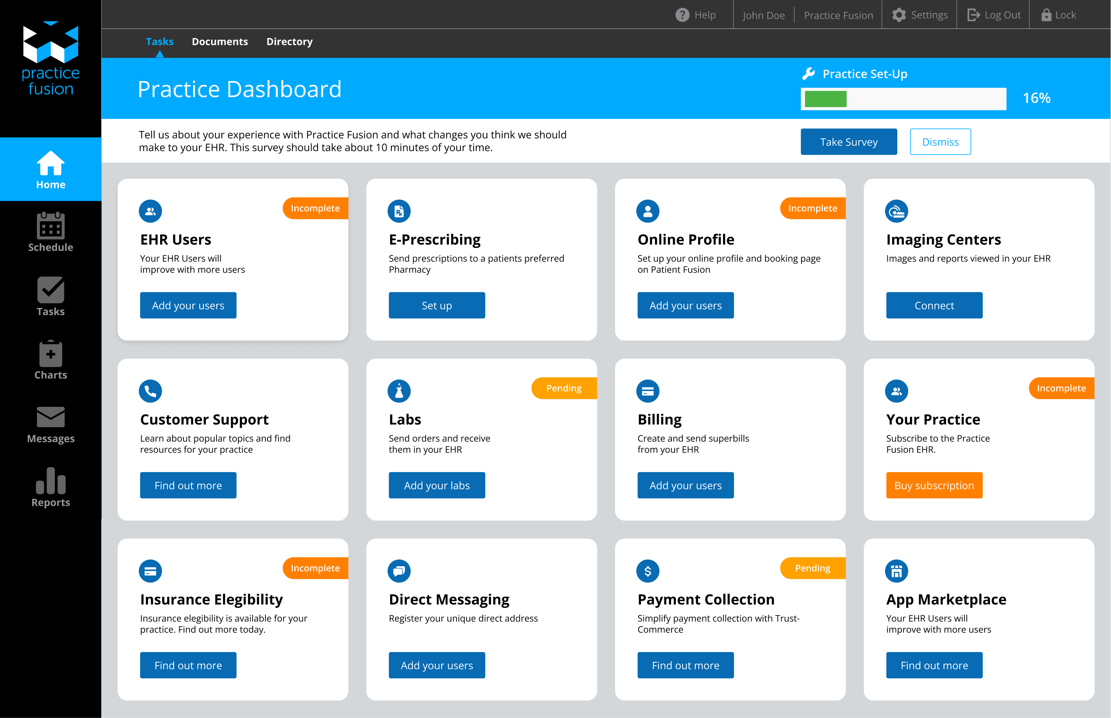
Task: Click the Practice Fusion logo
Action: tap(50, 58)
